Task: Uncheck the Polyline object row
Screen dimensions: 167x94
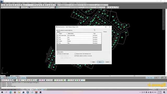Action: coord(57,41)
